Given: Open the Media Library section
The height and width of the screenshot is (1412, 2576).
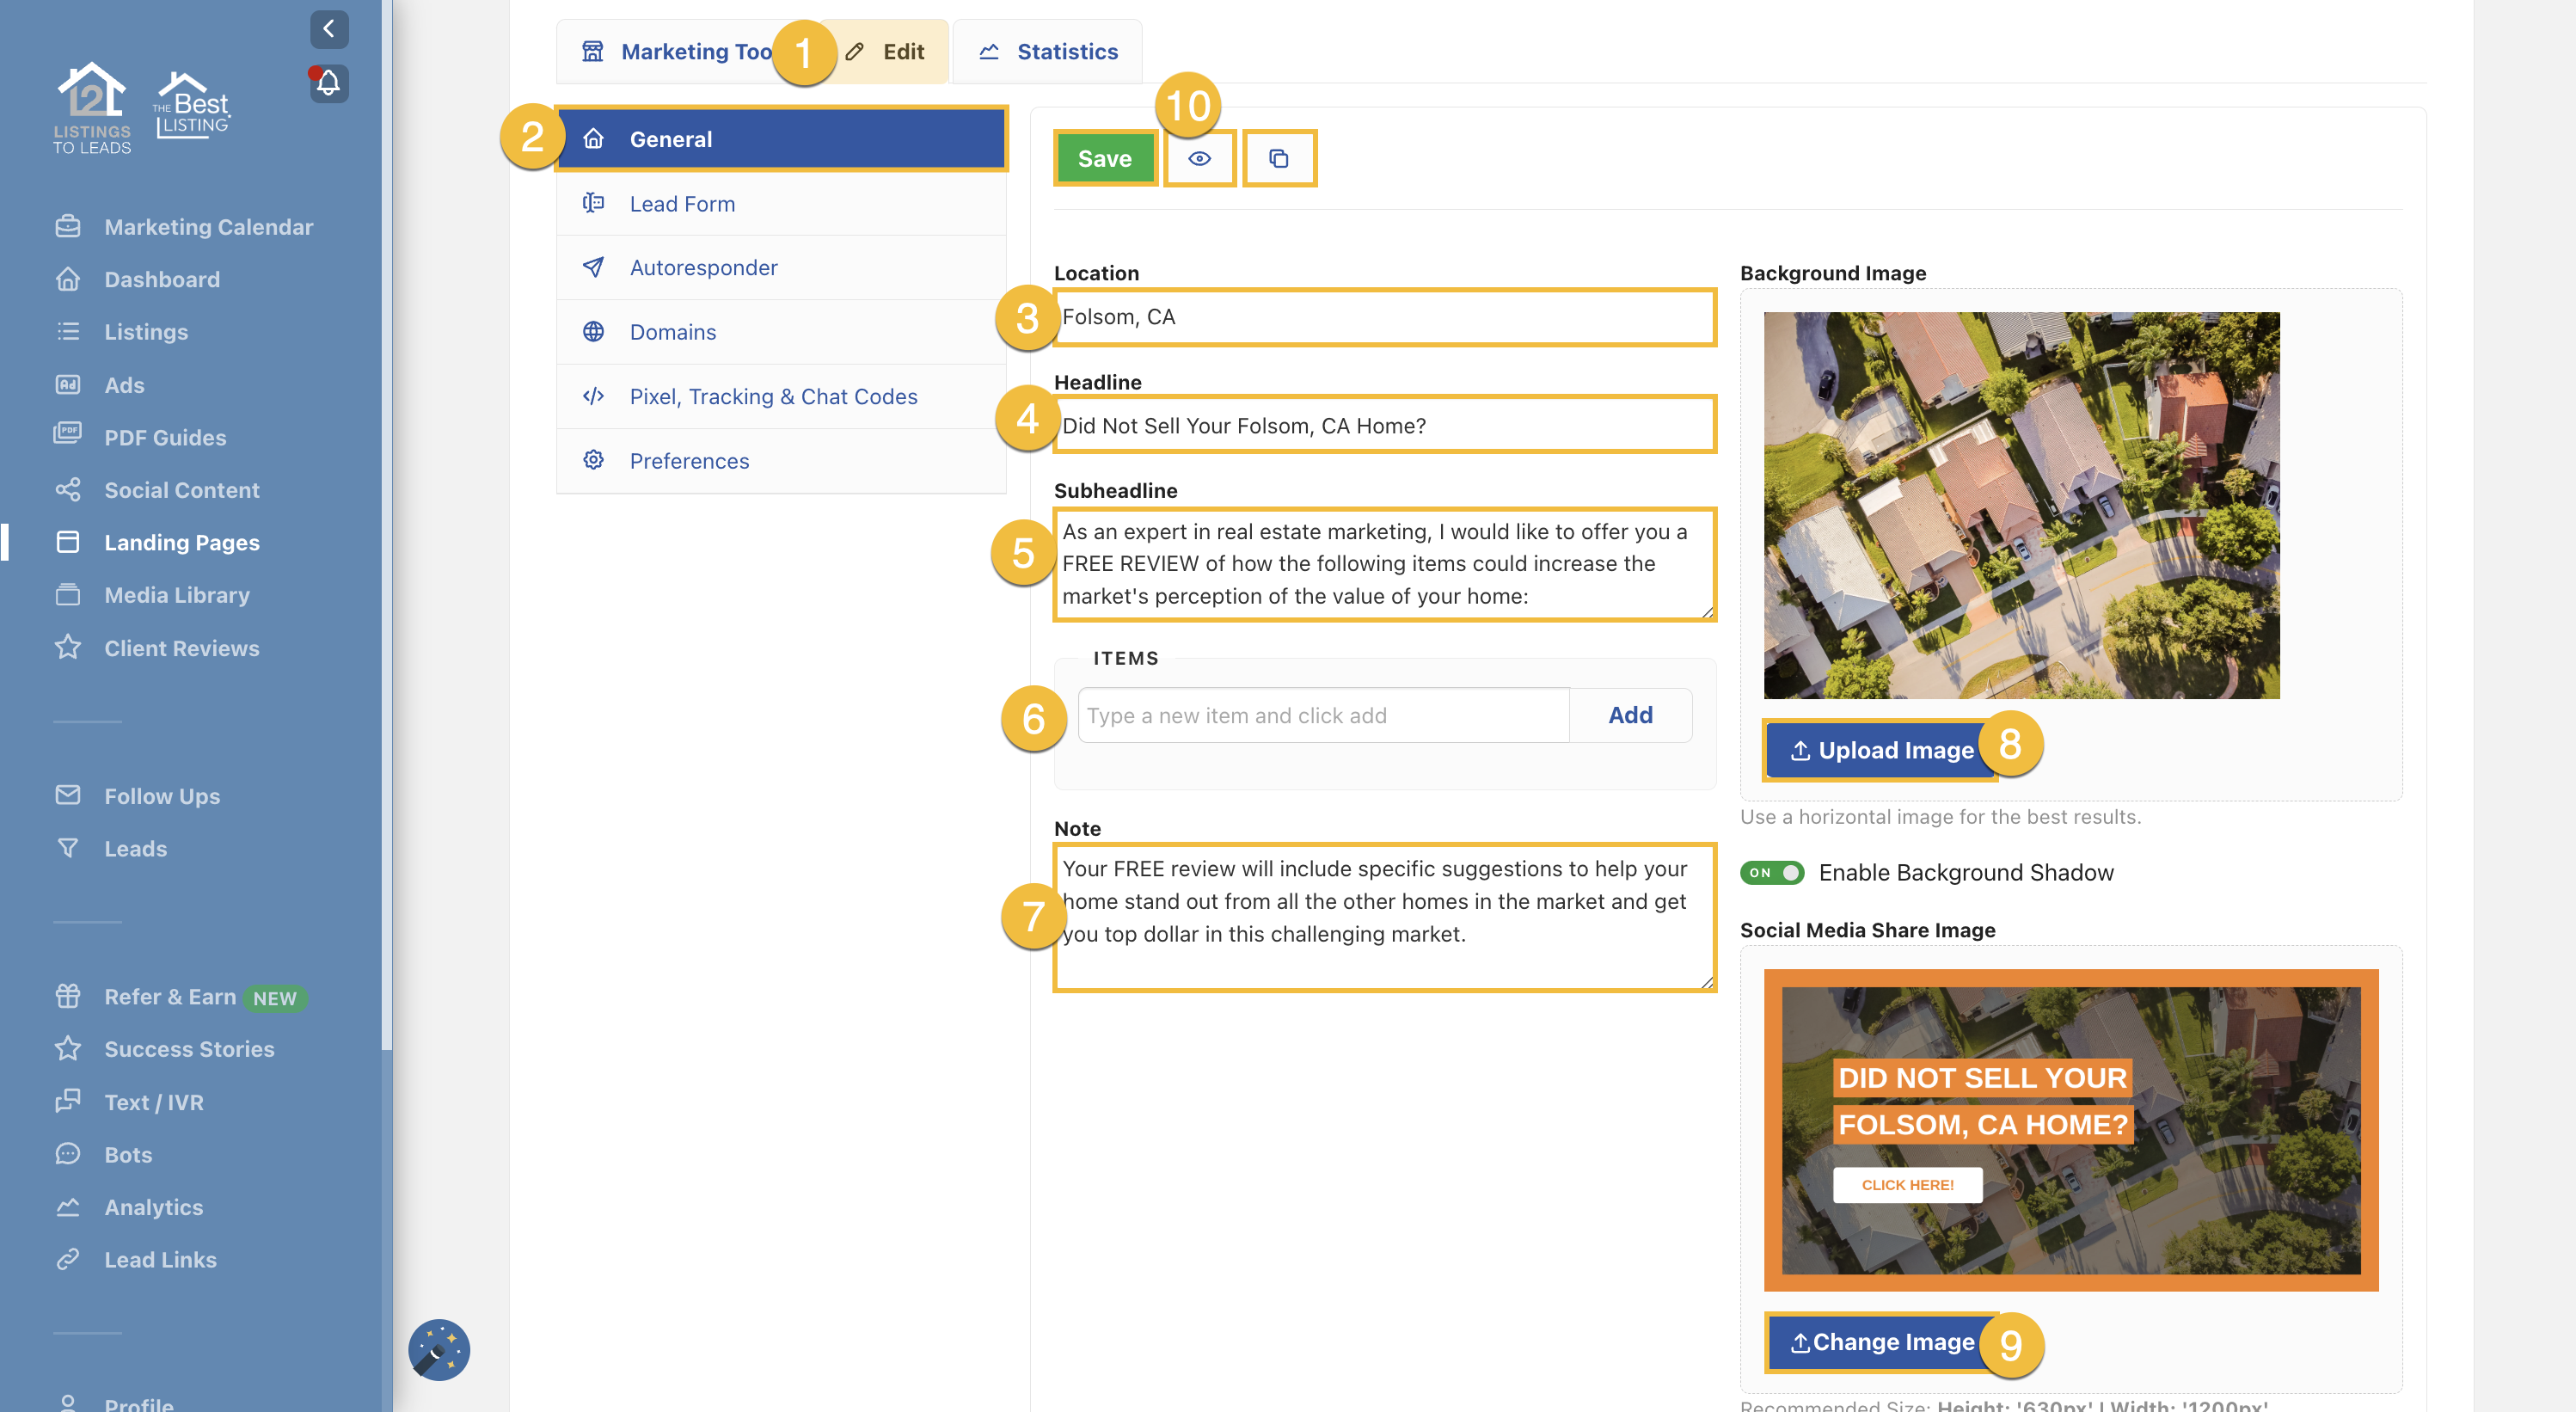Looking at the screenshot, I should click(176, 594).
